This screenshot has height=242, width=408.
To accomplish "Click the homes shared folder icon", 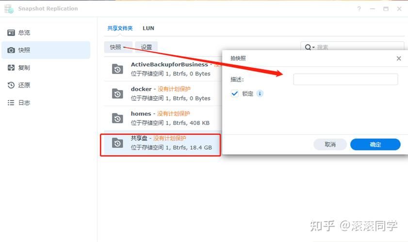I will pyautogui.click(x=117, y=118).
